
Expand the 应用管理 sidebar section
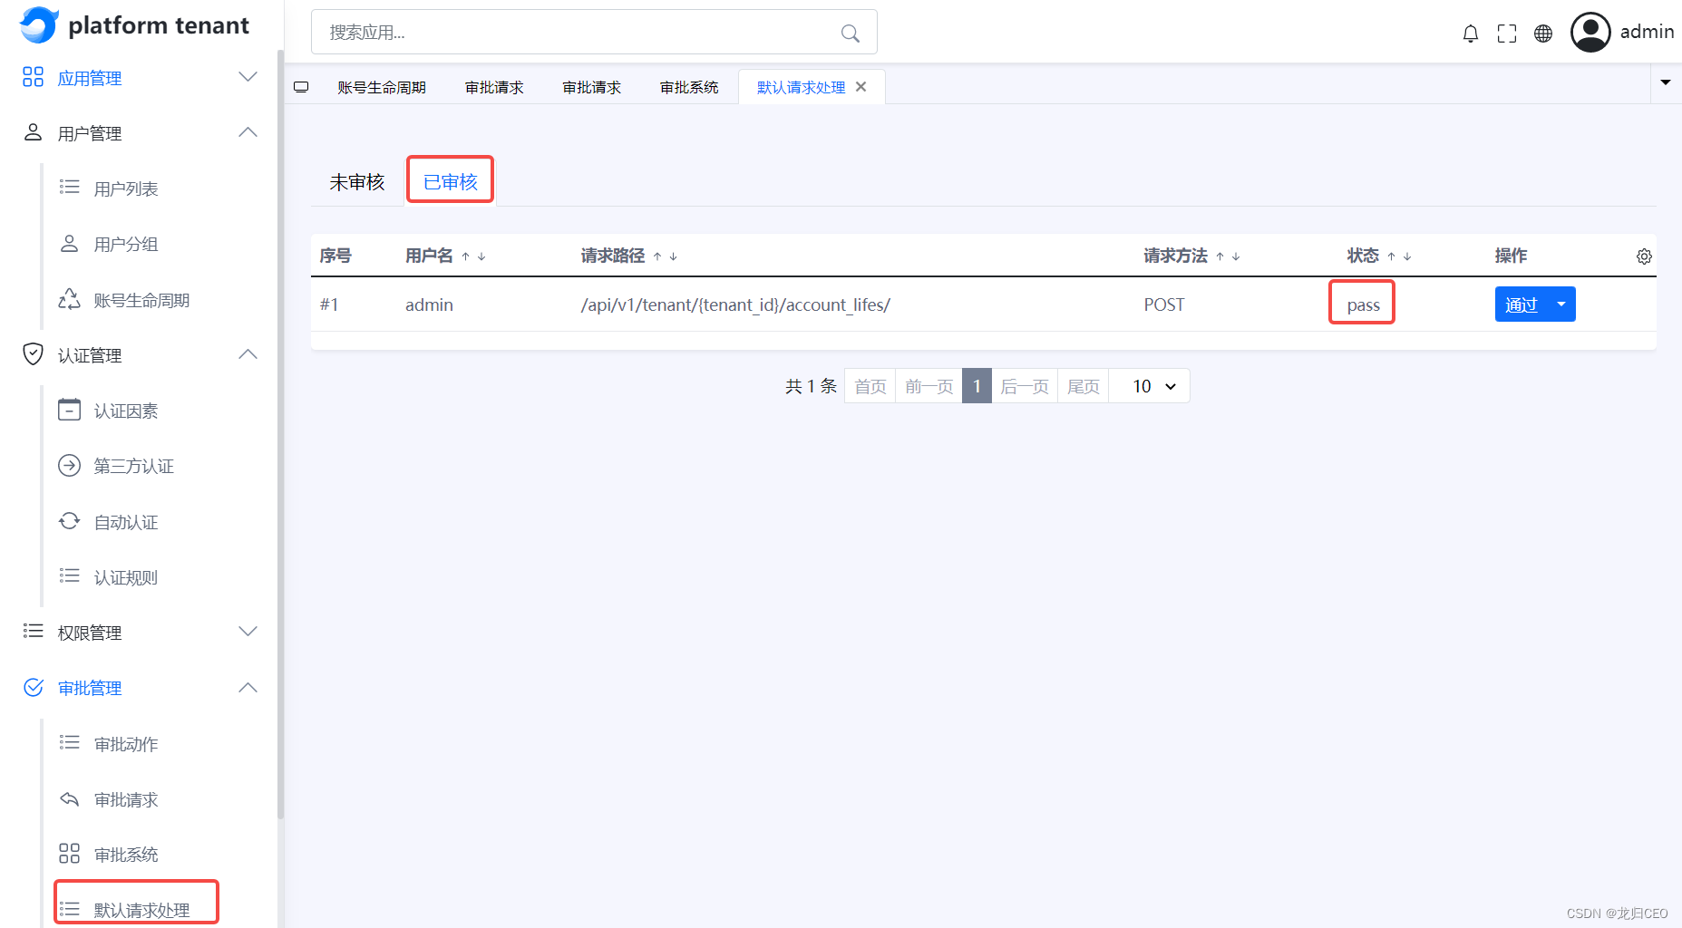click(x=247, y=77)
